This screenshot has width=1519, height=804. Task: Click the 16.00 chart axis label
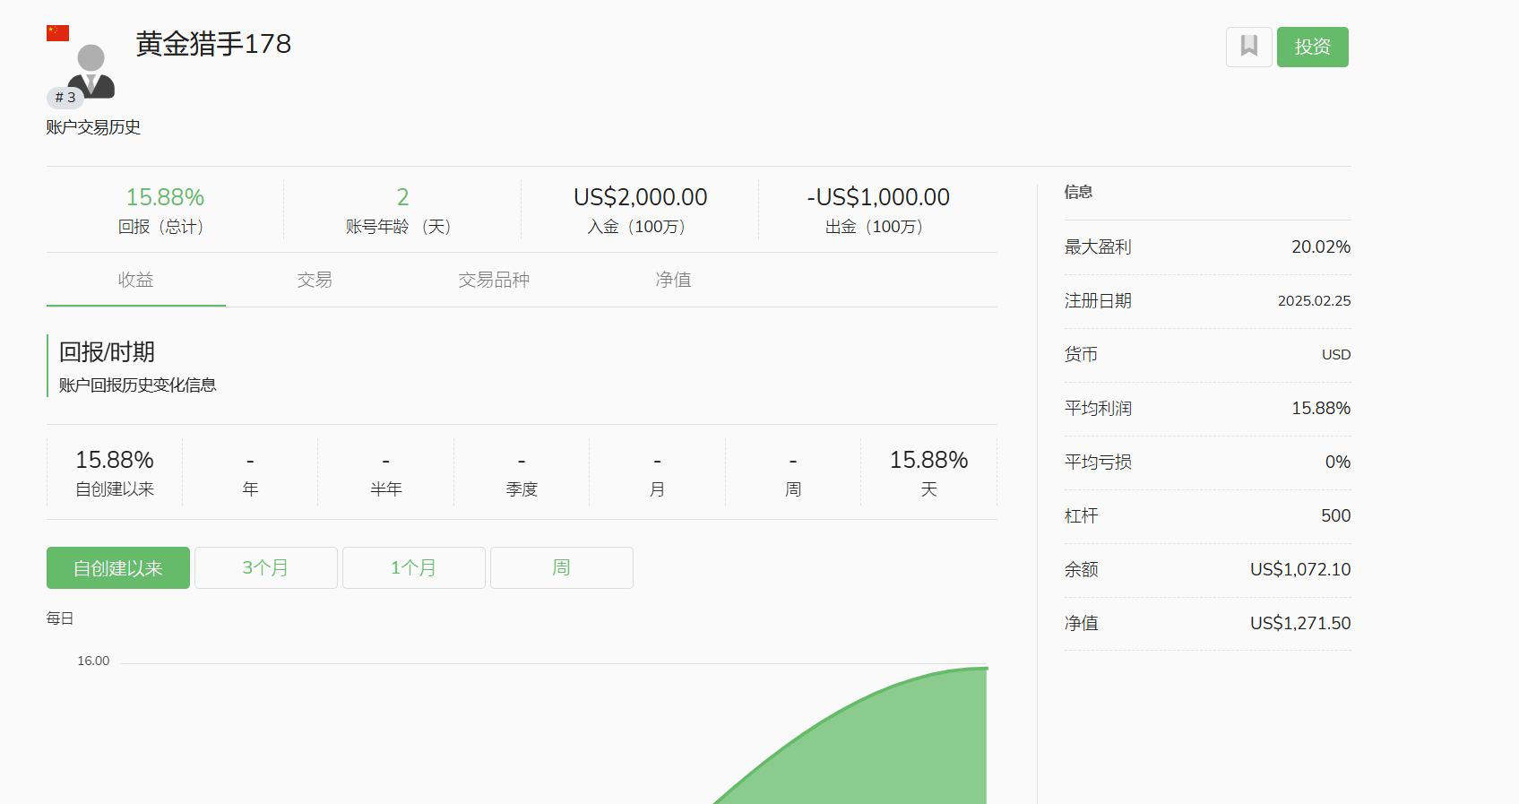pyautogui.click(x=93, y=661)
